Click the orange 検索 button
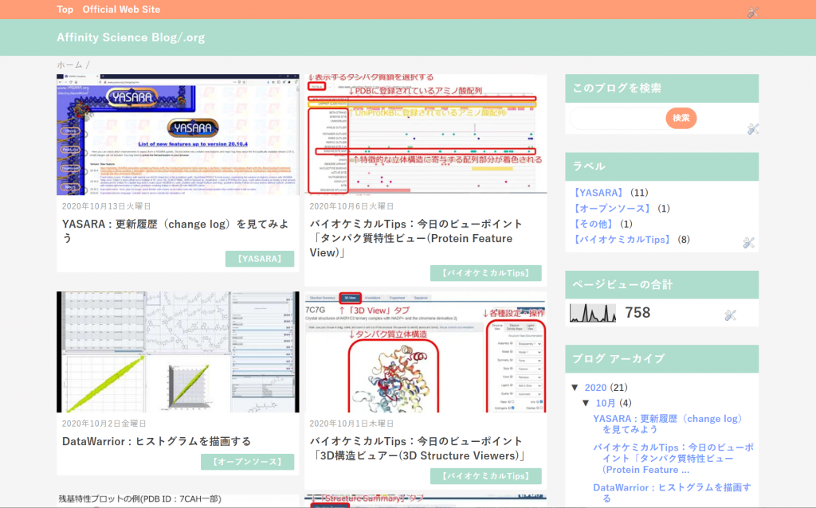Image resolution: width=816 pixels, height=508 pixels. [681, 118]
